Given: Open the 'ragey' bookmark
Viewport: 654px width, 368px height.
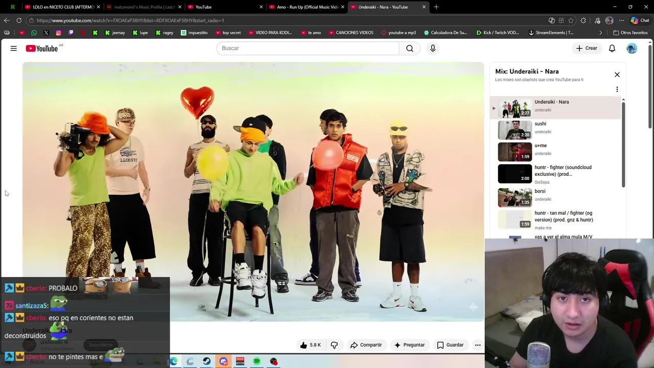Looking at the screenshot, I should [165, 33].
